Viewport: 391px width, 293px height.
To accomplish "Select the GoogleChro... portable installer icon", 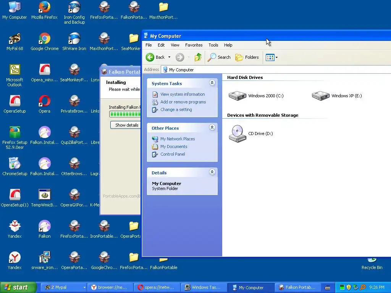I will pos(104,261).
